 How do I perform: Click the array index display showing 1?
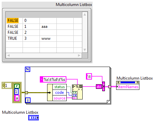coord(8,86)
